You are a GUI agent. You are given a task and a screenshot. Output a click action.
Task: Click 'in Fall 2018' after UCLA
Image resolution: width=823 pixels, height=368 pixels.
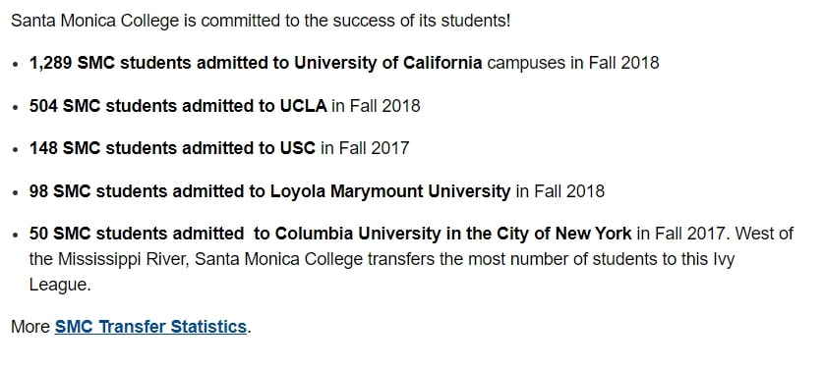[x=377, y=106]
